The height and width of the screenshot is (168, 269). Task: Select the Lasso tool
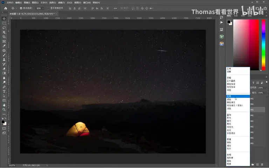point(4,28)
